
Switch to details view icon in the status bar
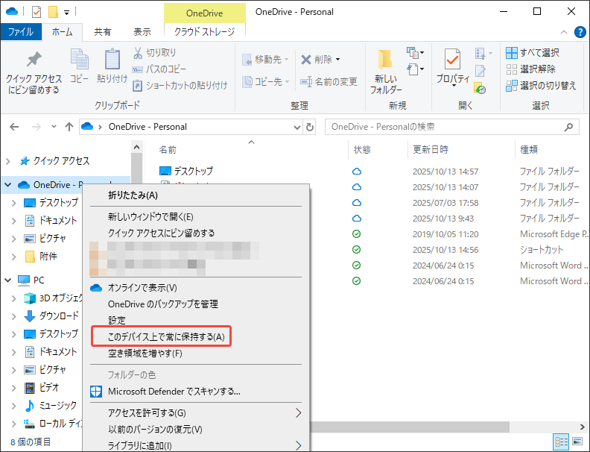click(x=562, y=442)
